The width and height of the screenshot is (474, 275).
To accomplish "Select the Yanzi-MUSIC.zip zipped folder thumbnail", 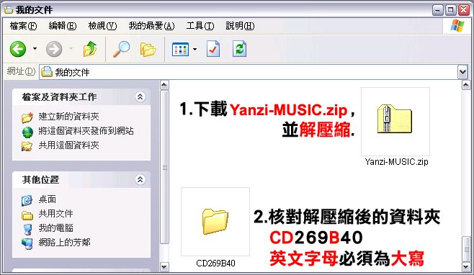I will pyautogui.click(x=395, y=122).
